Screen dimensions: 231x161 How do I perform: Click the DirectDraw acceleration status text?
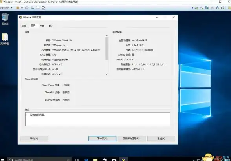tap(66, 85)
